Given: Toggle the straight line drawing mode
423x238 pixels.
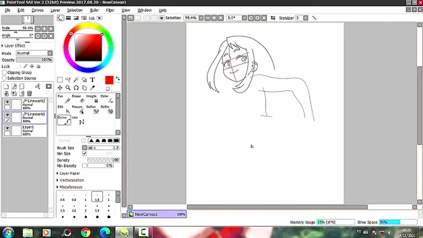Looking at the screenshot, I should point(315,18).
